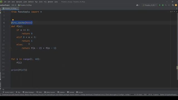Open the Navigate menu
Image resolution: width=178 pixels, height=100 pixels.
pos(19,2)
